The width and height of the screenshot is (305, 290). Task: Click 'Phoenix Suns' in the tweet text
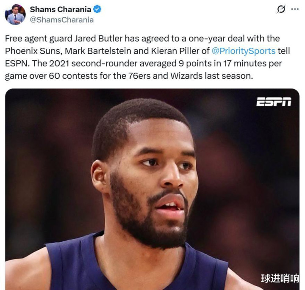click(x=33, y=51)
